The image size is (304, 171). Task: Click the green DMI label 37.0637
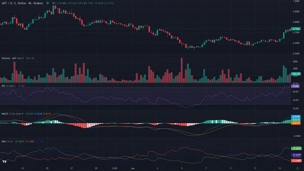(x=296, y=148)
